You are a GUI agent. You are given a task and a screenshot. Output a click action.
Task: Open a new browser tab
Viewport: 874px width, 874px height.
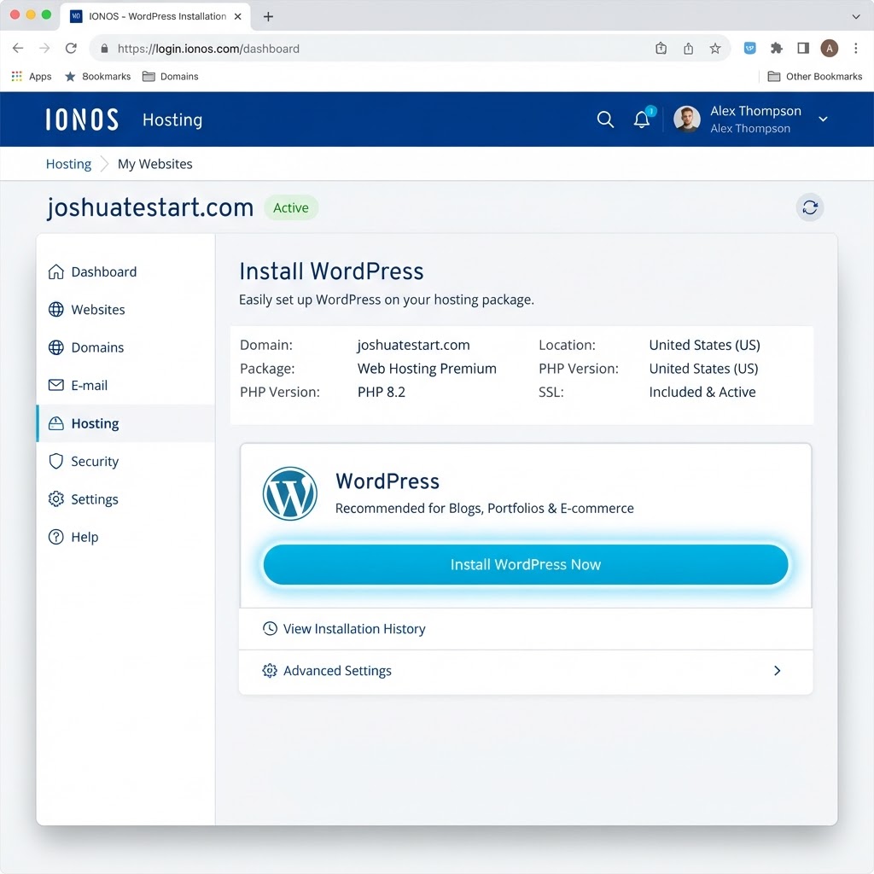point(268,17)
